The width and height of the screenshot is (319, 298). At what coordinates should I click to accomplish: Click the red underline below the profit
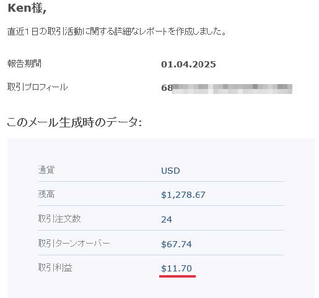[177, 276]
